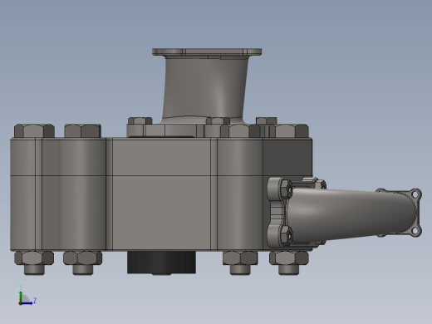Viewport: 432px width, 324px height.
Task: Click the green Y axis of the triad
Action: tap(21, 297)
